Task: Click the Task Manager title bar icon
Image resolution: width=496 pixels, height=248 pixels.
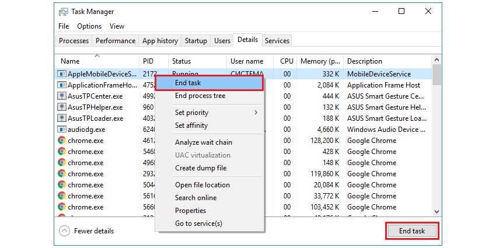Action: coord(63,12)
